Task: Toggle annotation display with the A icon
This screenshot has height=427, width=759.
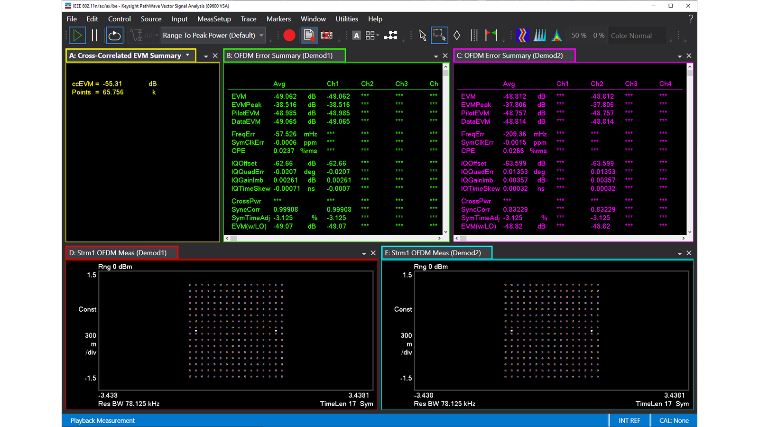Action: point(356,35)
